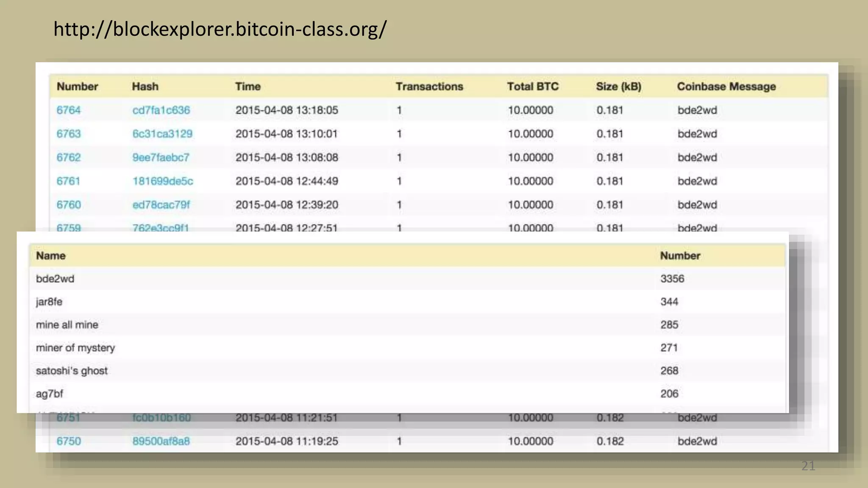Click the Total BTC column header
The height and width of the screenshot is (488, 868).
point(533,86)
